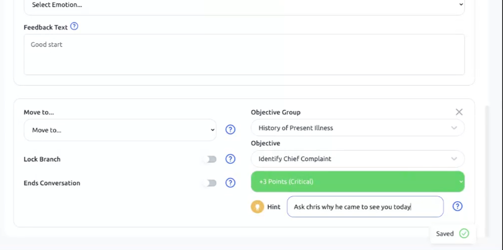Click into the Feedback Text area
The width and height of the screenshot is (503, 250).
(x=244, y=55)
